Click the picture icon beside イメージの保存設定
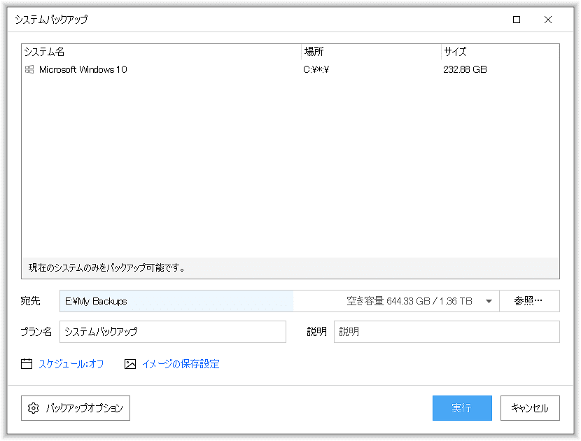The width and height of the screenshot is (581, 441). [x=129, y=364]
